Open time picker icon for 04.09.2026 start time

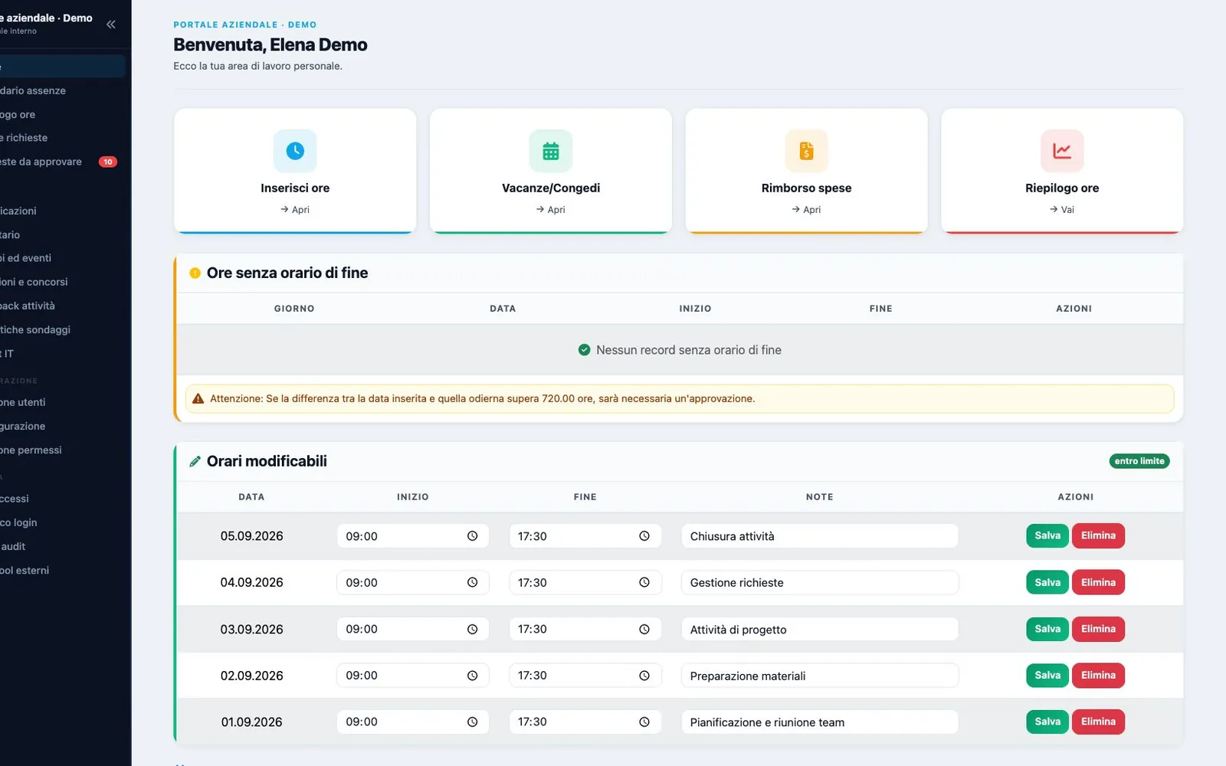473,583
